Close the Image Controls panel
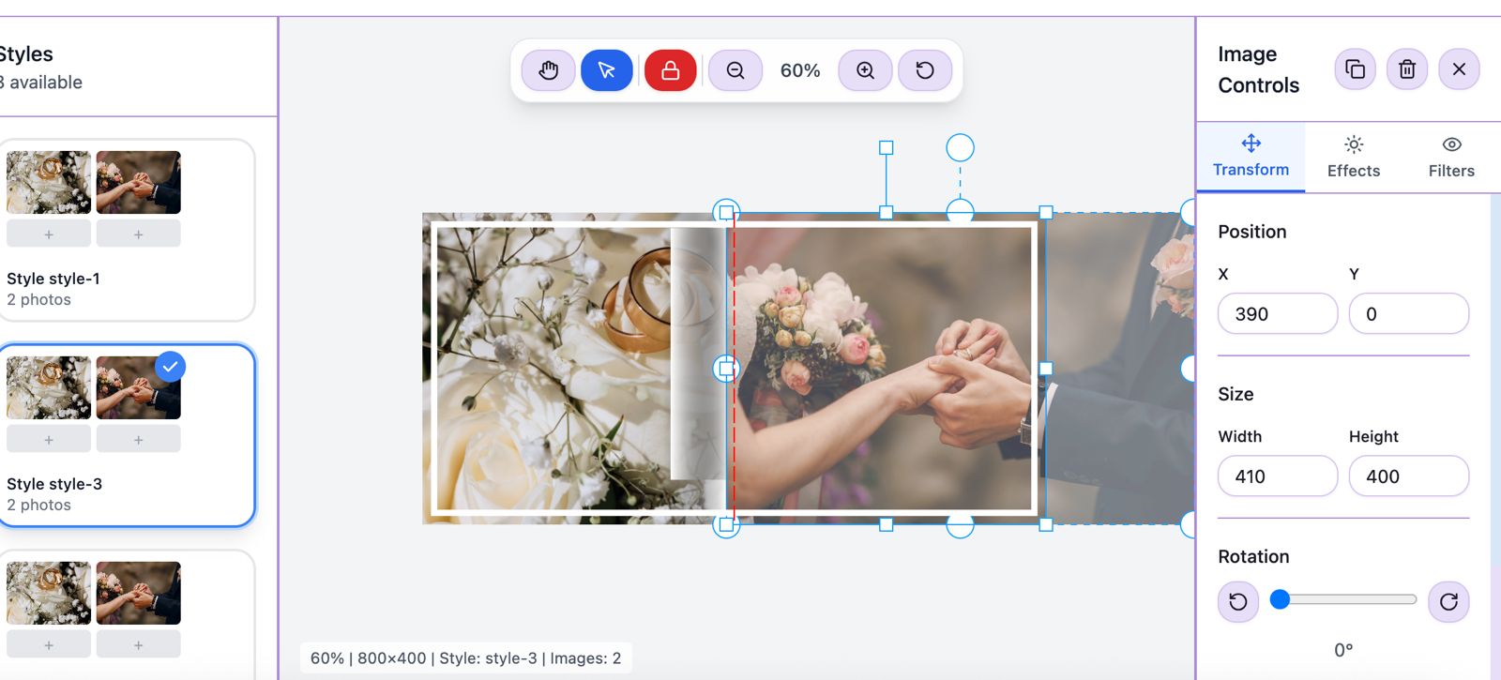Viewport: 1501px width, 680px height. click(x=1459, y=69)
